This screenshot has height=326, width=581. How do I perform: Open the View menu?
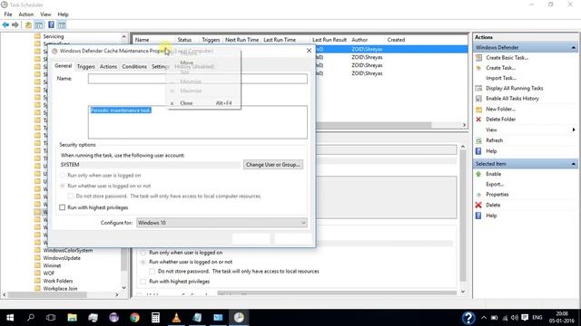45,14
